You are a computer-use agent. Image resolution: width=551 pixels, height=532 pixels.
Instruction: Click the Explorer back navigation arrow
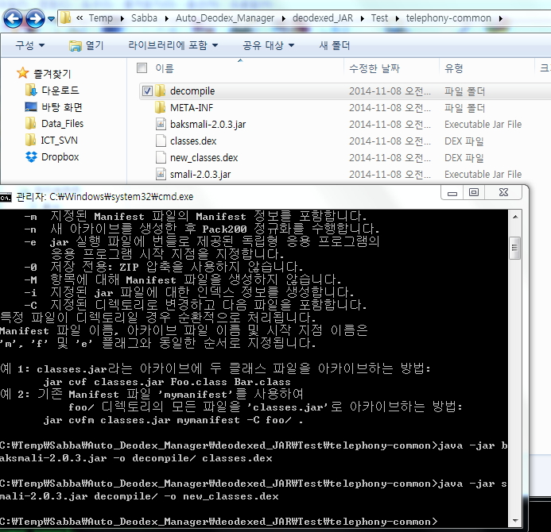point(13,18)
